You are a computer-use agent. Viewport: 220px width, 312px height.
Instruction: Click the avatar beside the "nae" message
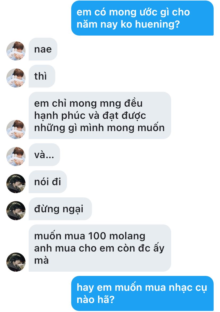(16, 51)
